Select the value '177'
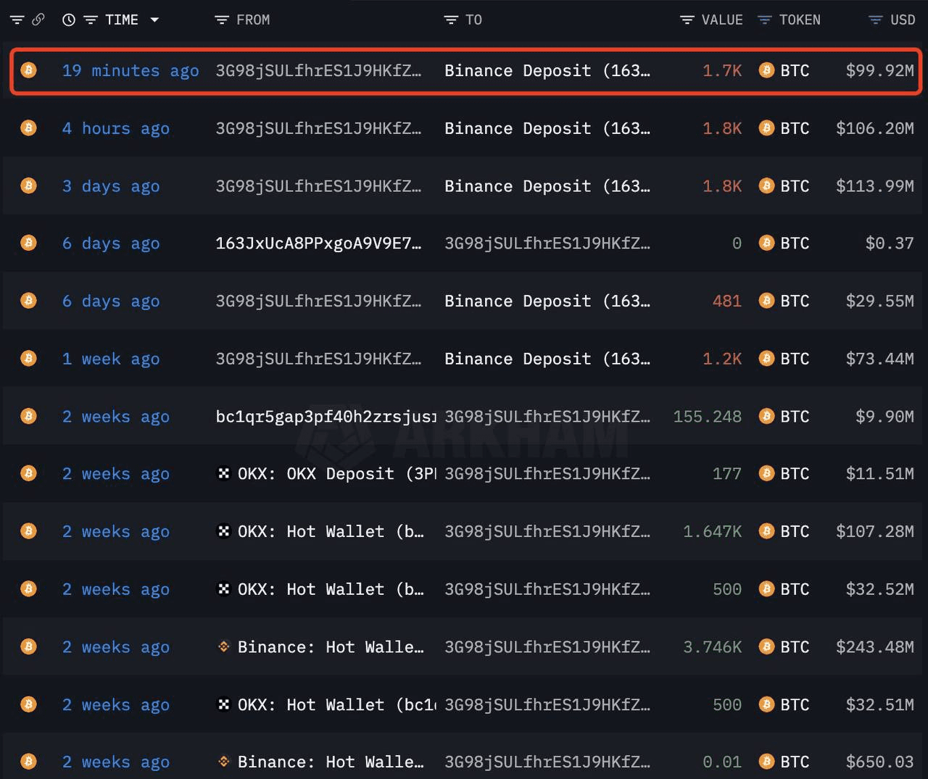 pos(727,474)
